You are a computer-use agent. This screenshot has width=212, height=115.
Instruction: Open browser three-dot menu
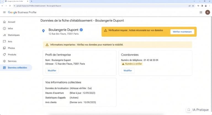210,6
